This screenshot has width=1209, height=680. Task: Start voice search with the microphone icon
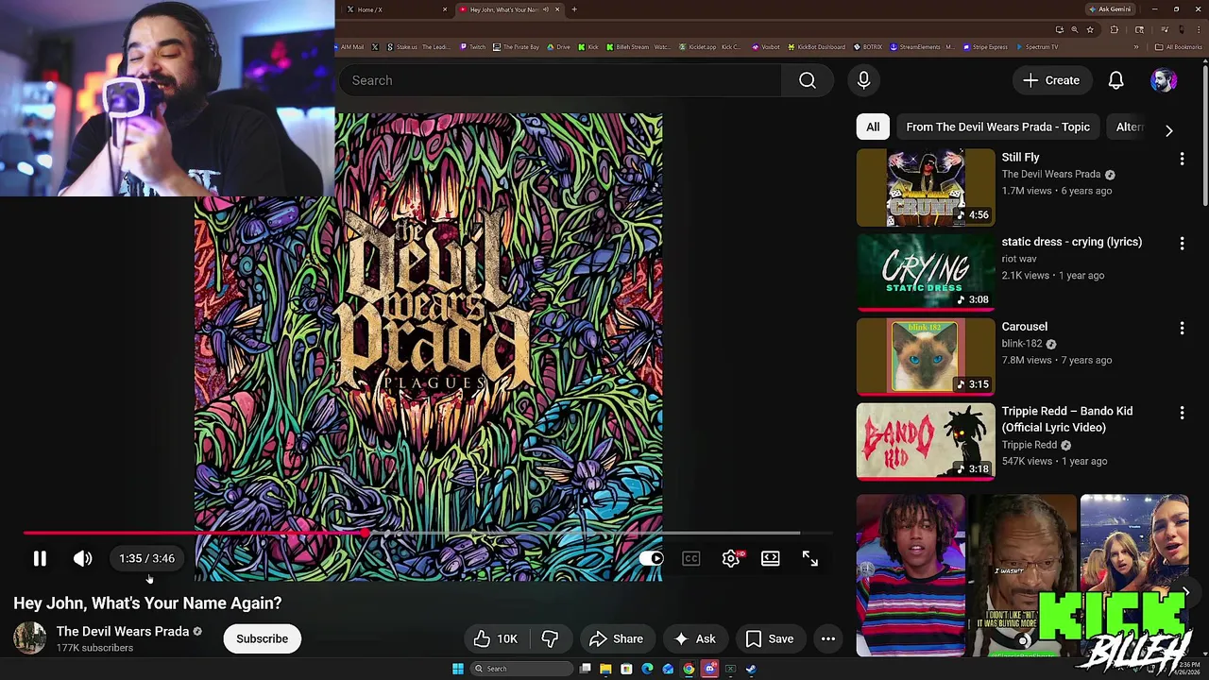863,80
